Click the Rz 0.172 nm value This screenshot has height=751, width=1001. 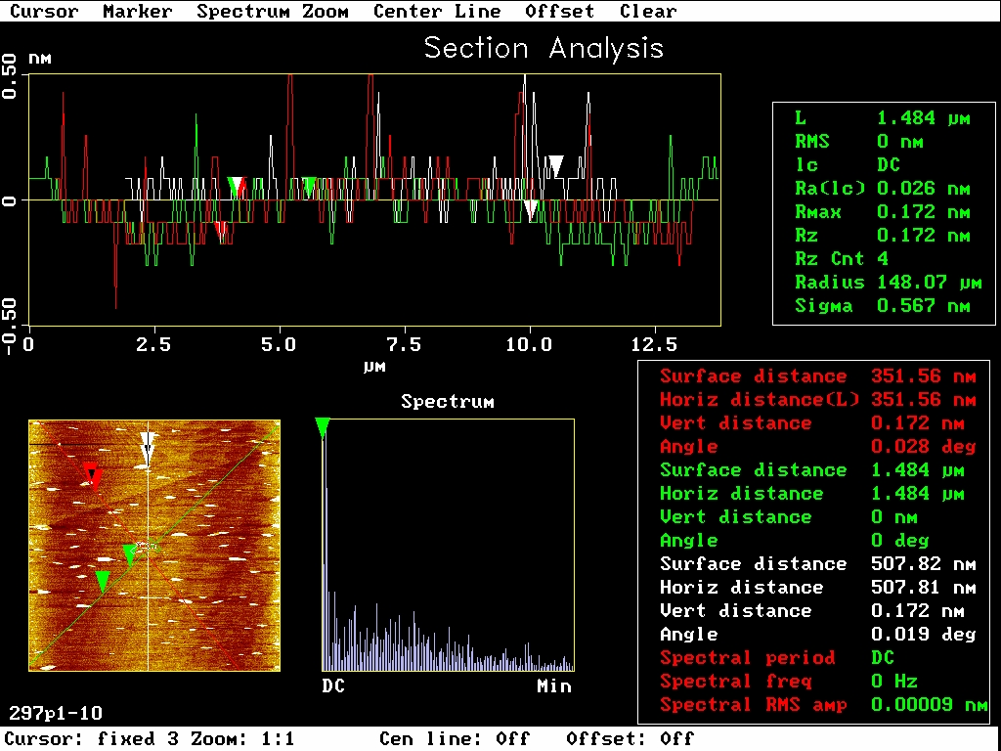click(883, 236)
